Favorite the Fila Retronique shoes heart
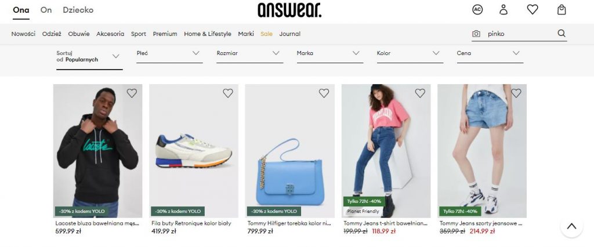Screen dimensions: 594x247 click(x=227, y=93)
